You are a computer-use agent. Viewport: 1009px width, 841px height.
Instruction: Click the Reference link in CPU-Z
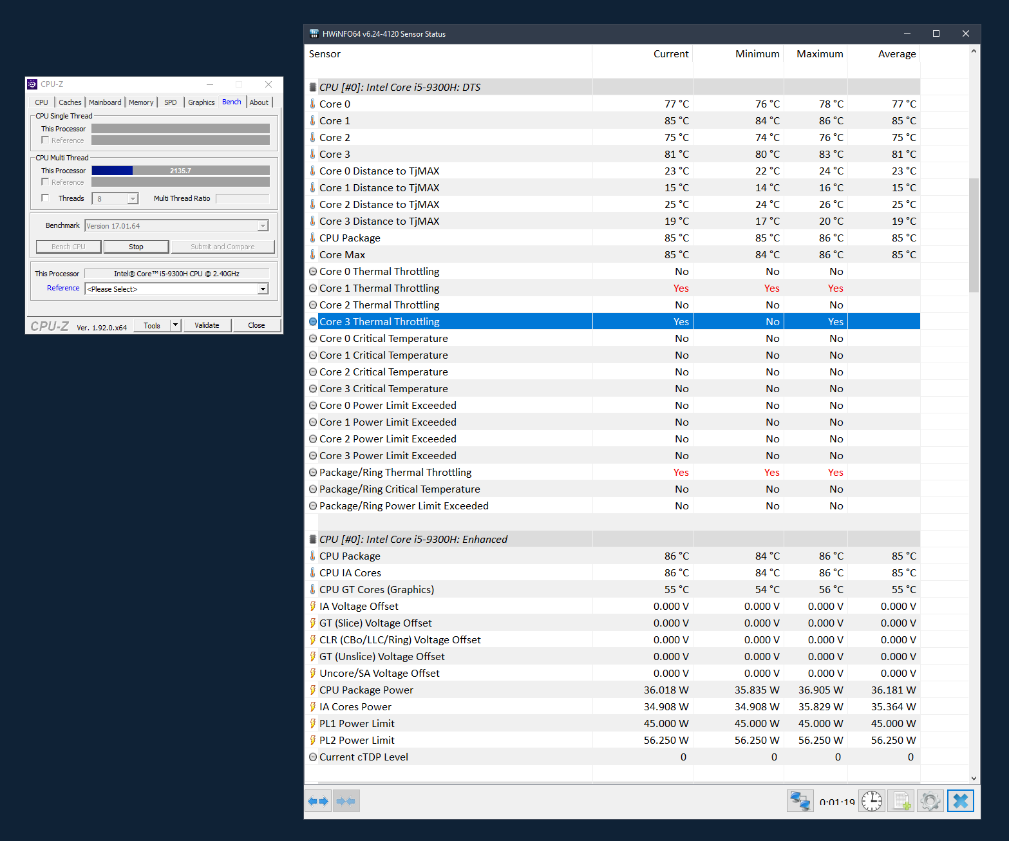[x=63, y=288]
